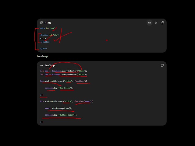The height and width of the screenshot is (146, 195).
Task: Copy the JavaScript code block
Action: click(162, 65)
